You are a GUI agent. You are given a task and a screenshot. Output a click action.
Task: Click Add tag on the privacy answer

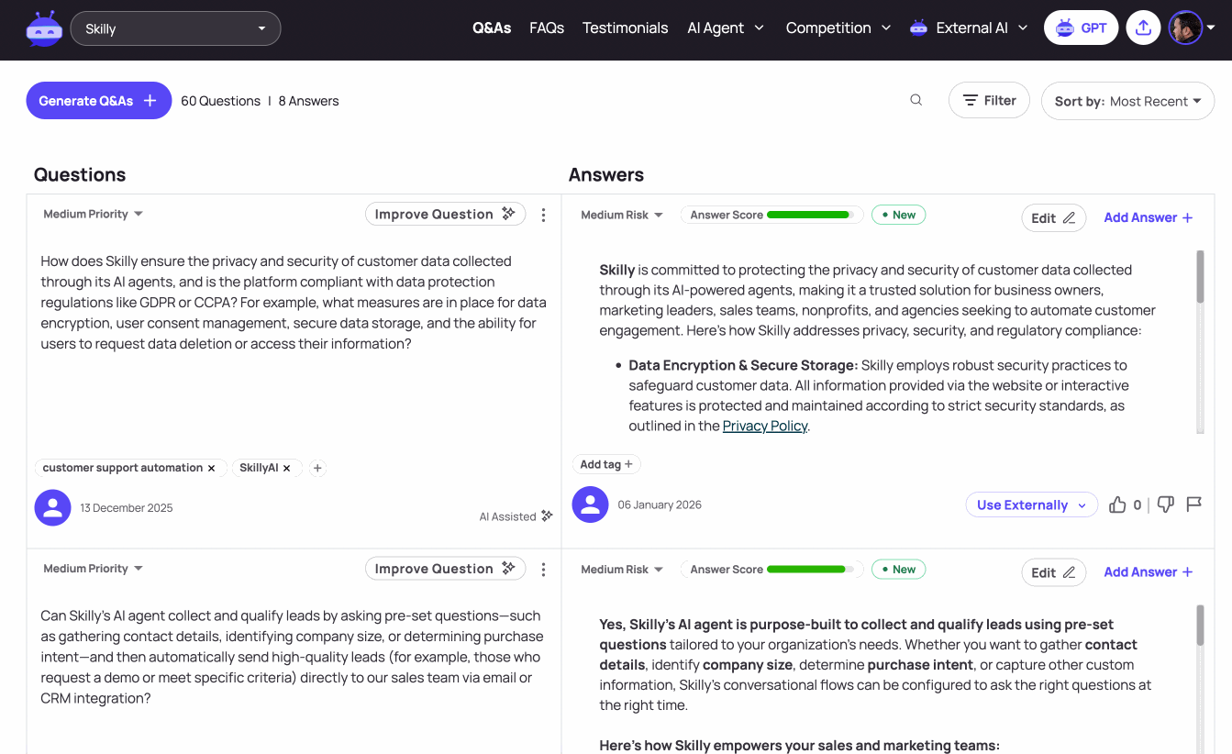(x=606, y=464)
